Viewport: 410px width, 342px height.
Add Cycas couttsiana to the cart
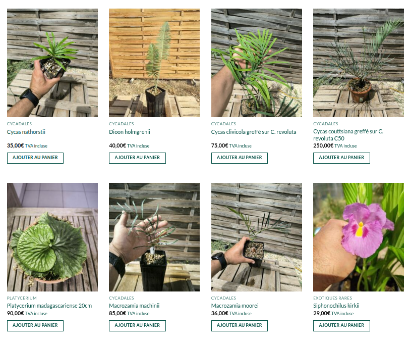tap(341, 158)
